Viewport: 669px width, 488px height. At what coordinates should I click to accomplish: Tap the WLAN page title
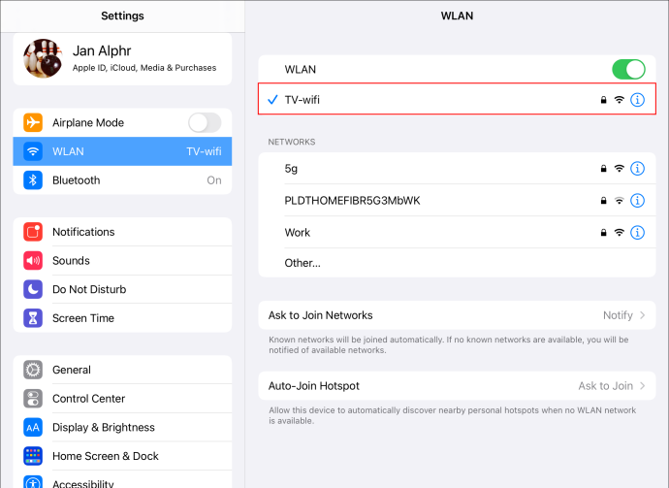pyautogui.click(x=457, y=16)
